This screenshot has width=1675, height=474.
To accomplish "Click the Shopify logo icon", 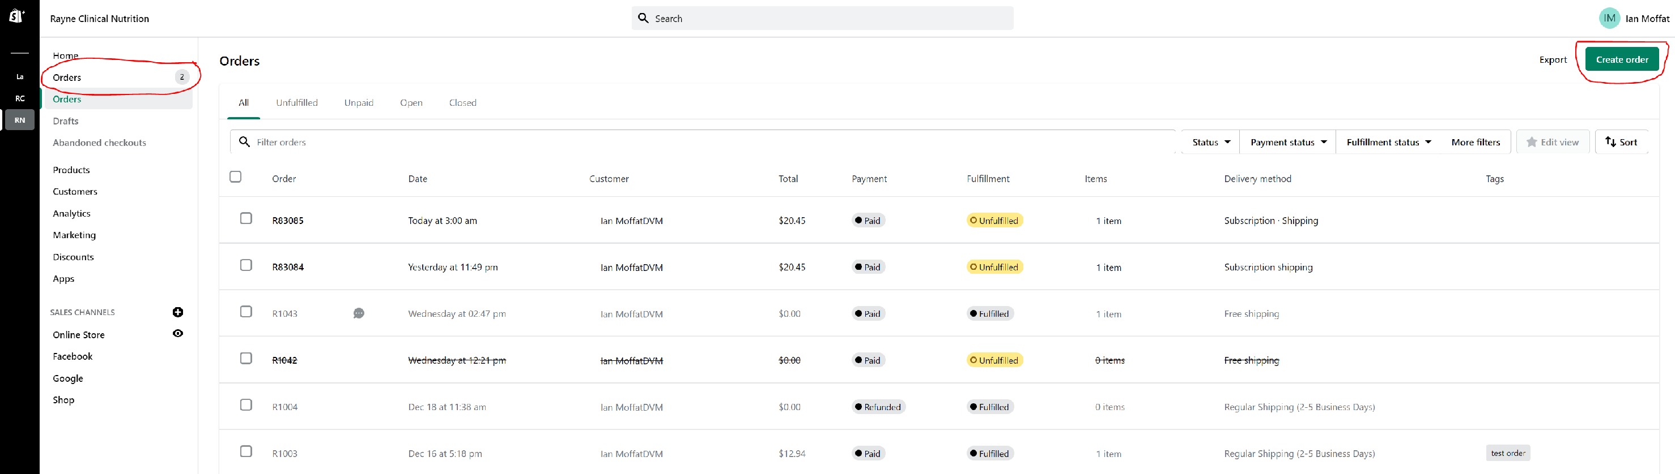I will (16, 16).
